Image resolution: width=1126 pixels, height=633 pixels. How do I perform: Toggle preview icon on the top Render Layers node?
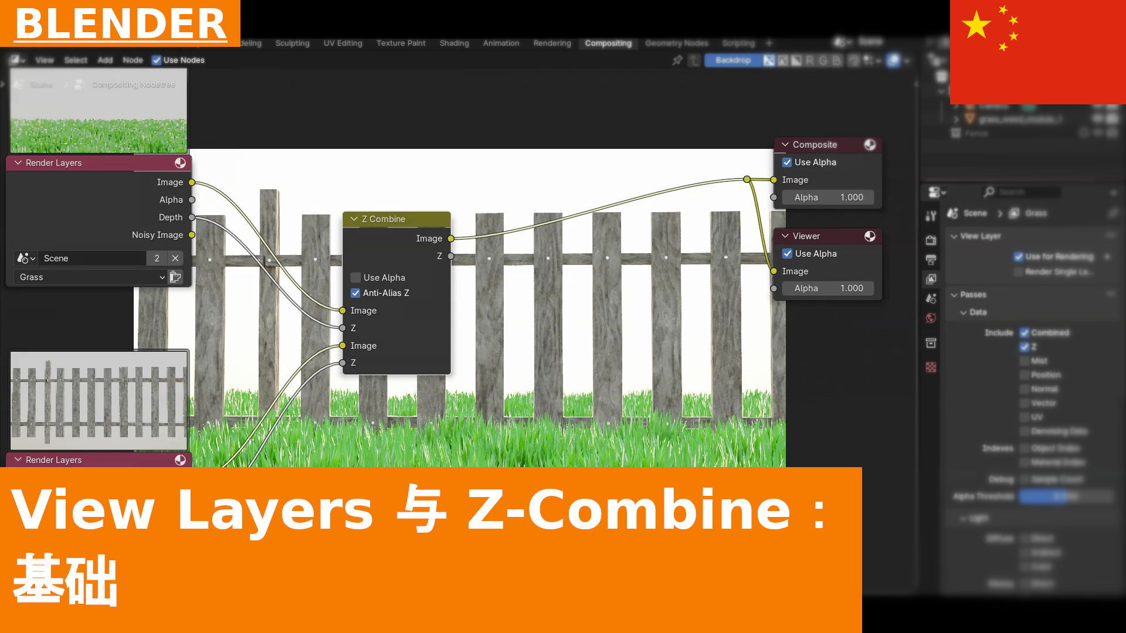[x=180, y=163]
